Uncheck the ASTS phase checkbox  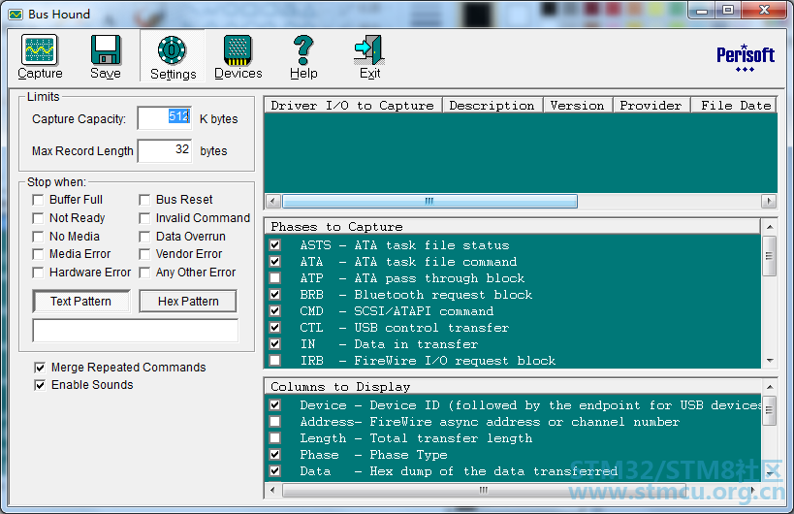[275, 245]
